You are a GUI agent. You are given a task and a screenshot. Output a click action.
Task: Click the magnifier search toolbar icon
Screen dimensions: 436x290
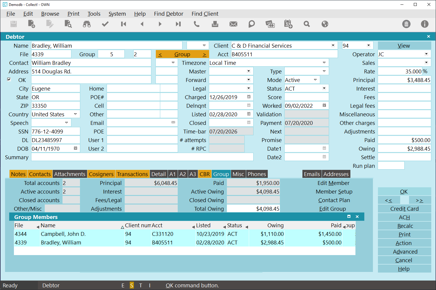[307, 24]
